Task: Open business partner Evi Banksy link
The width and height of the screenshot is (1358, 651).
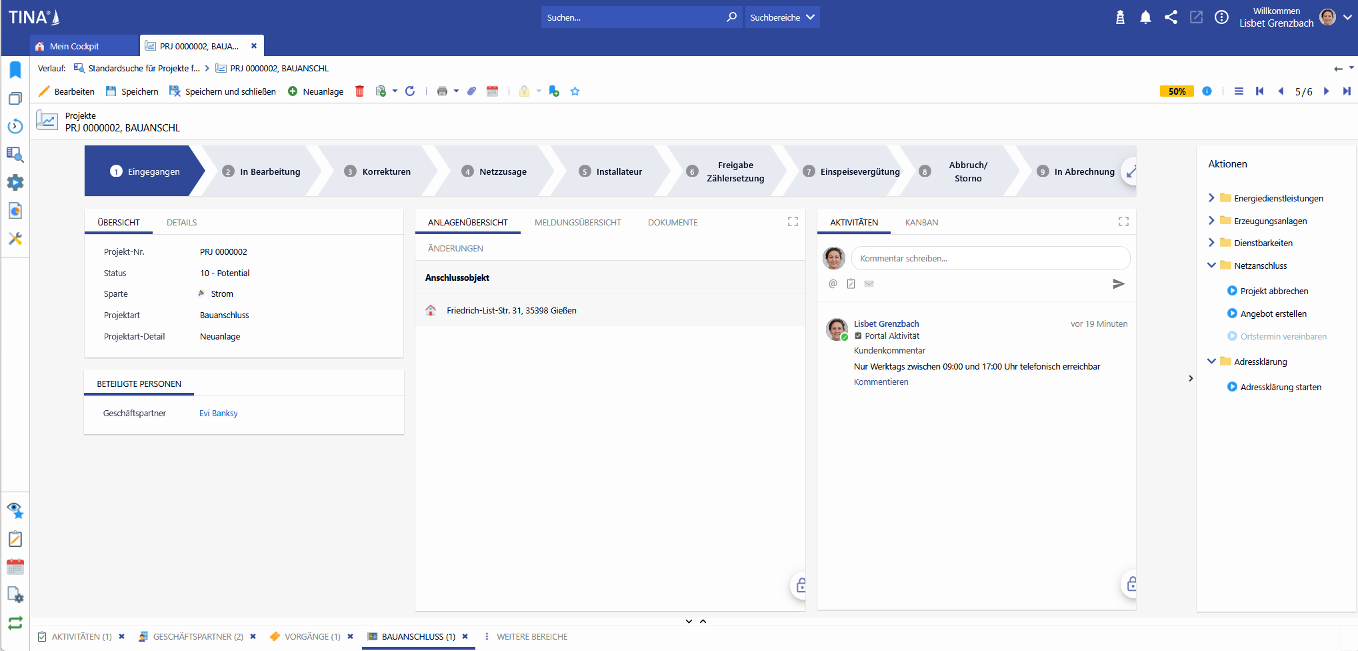Action: tap(218, 414)
